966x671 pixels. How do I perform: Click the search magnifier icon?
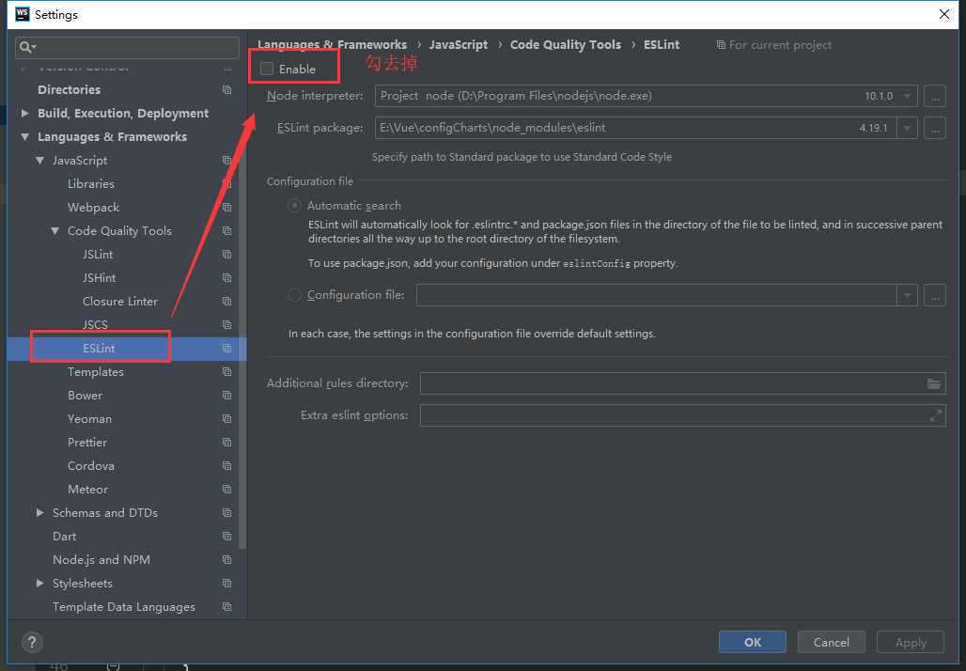(27, 47)
